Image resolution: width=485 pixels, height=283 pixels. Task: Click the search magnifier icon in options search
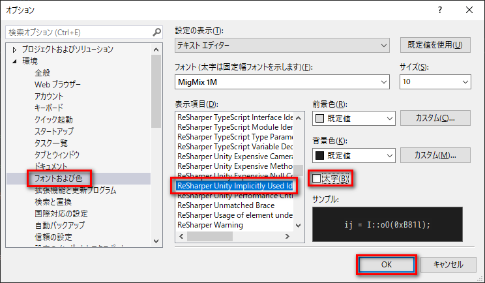[x=156, y=32]
